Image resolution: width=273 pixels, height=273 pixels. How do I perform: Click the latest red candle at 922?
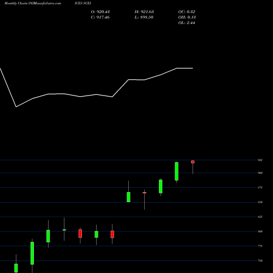point(193,162)
